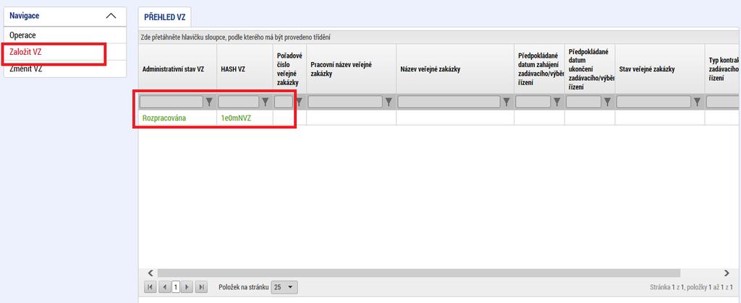Open filter icon for Stav veřejné zakázky
Screen dimensions: 741x303
pyautogui.click(x=697, y=102)
